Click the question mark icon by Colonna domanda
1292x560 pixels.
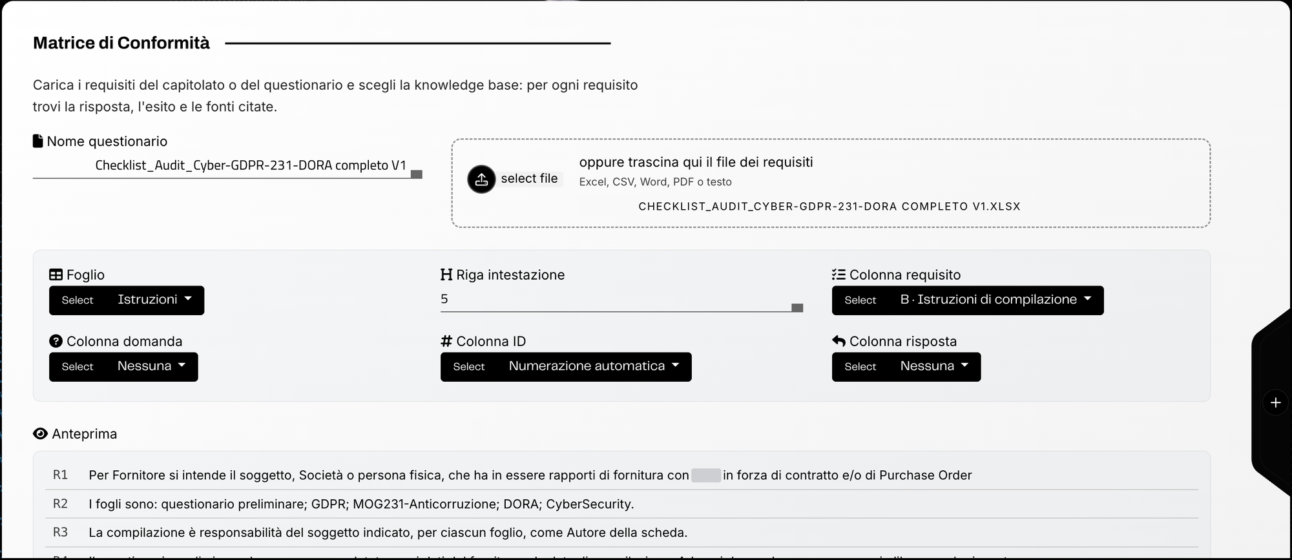pyautogui.click(x=56, y=341)
